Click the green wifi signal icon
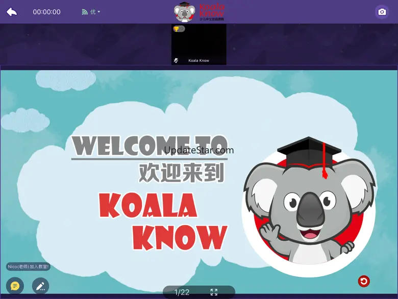Image resolution: width=398 pixels, height=299 pixels. point(85,12)
